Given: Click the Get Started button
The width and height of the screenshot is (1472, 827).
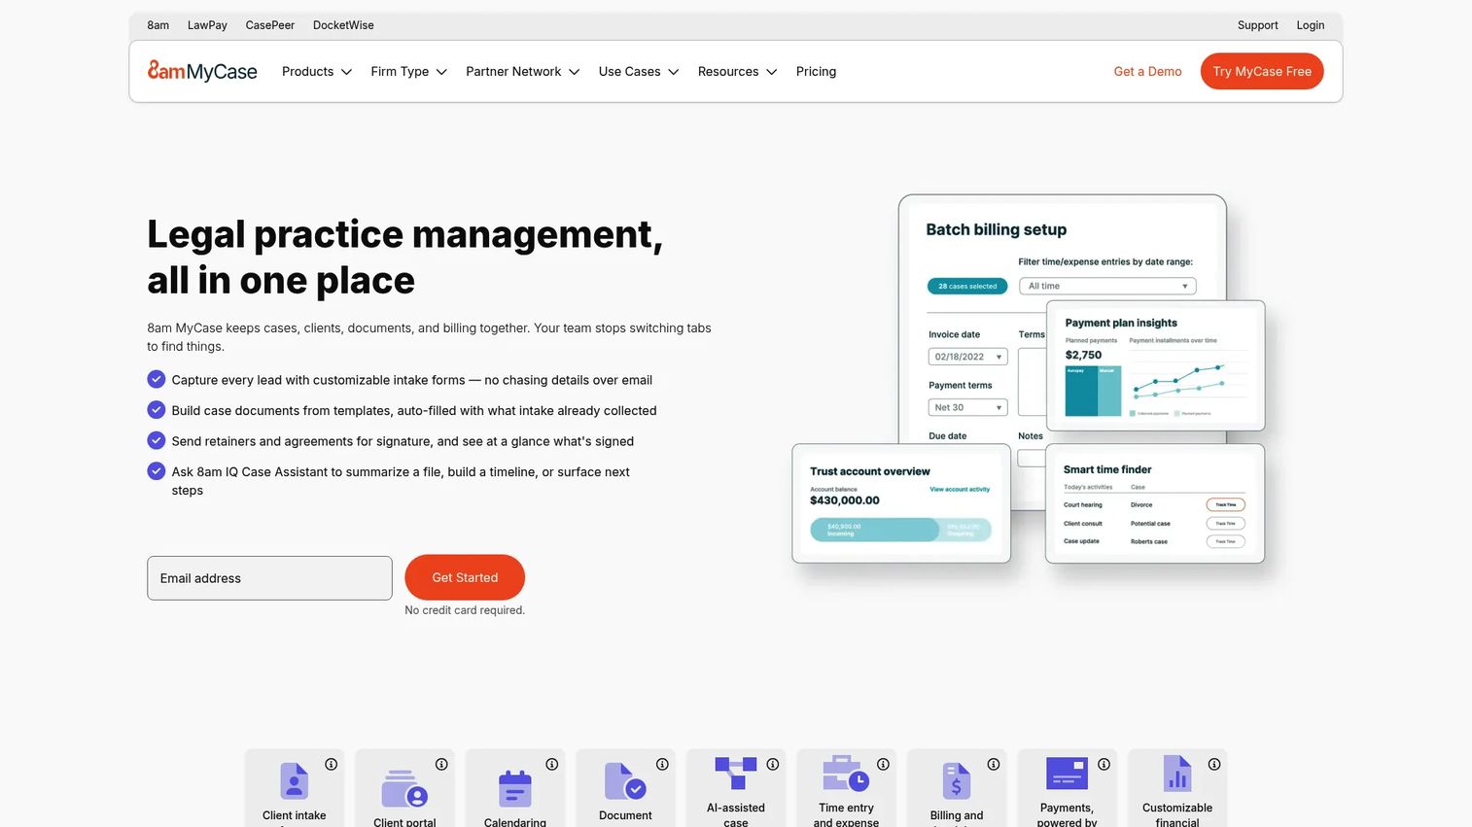Looking at the screenshot, I should [x=465, y=577].
